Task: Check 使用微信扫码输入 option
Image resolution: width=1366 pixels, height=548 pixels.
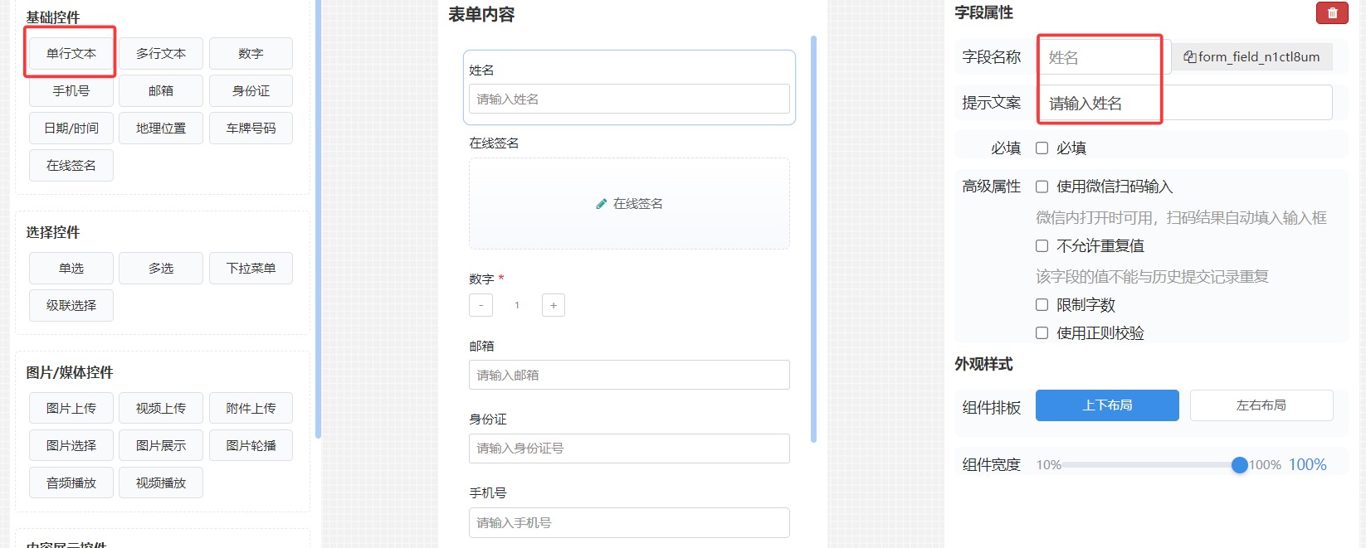Action: [x=1042, y=187]
